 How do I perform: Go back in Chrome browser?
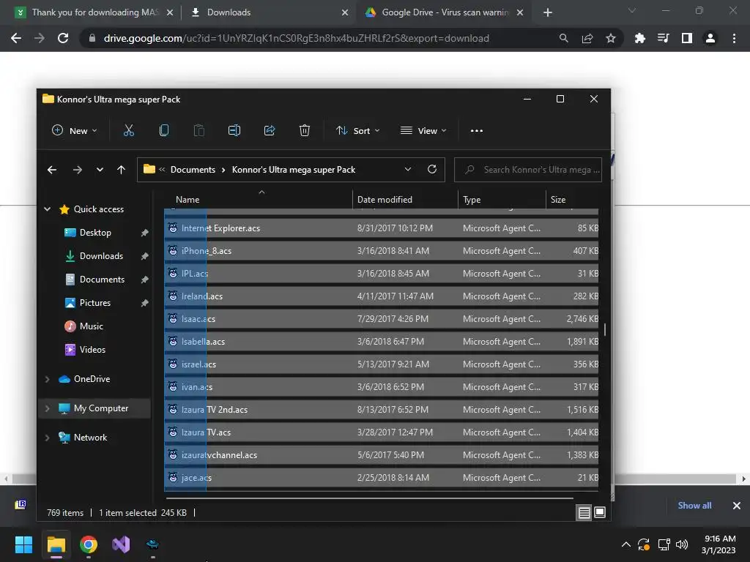coord(16,38)
